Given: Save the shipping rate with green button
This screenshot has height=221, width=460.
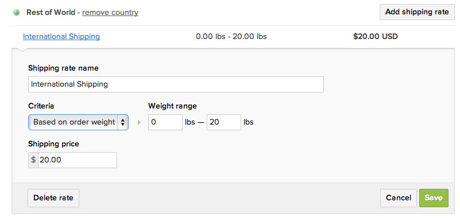Looking at the screenshot, I should (434, 198).
